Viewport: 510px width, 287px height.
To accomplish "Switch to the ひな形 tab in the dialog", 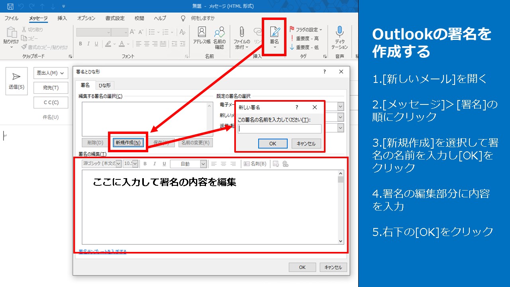I will [105, 85].
